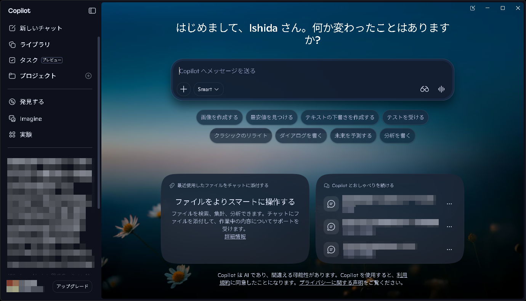Maximize the Copilot window
The width and height of the screenshot is (526, 301).
[x=503, y=8]
